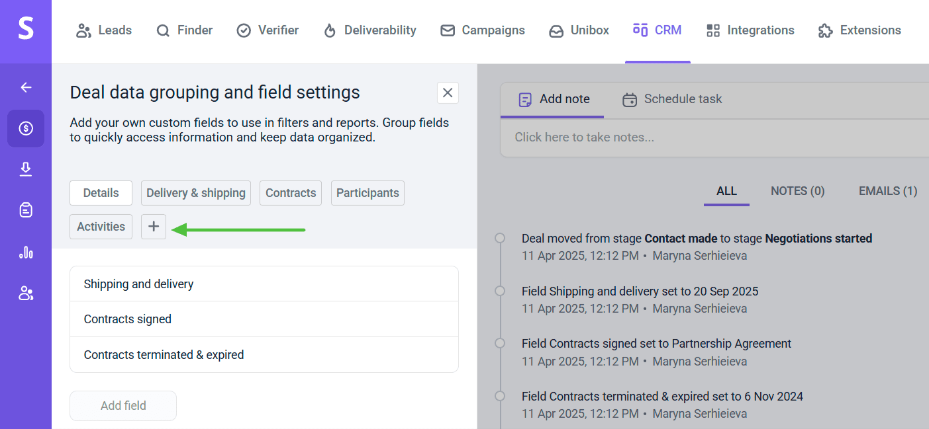929x429 pixels.
Task: Select the Contracts signed field row
Action: [264, 319]
